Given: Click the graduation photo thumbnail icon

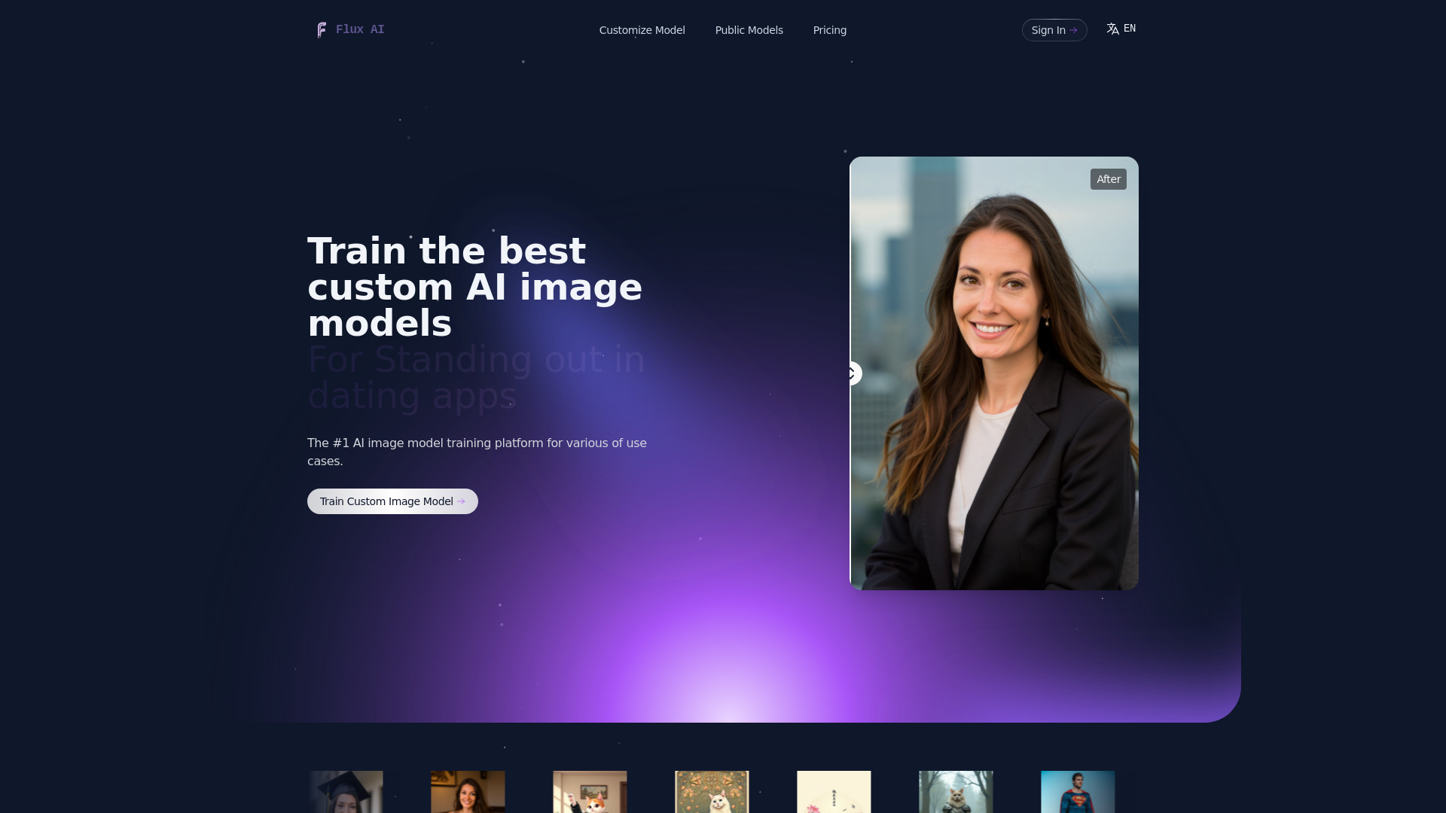Looking at the screenshot, I should coord(346,791).
